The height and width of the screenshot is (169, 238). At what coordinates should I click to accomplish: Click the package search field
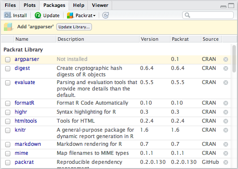point(208,15)
